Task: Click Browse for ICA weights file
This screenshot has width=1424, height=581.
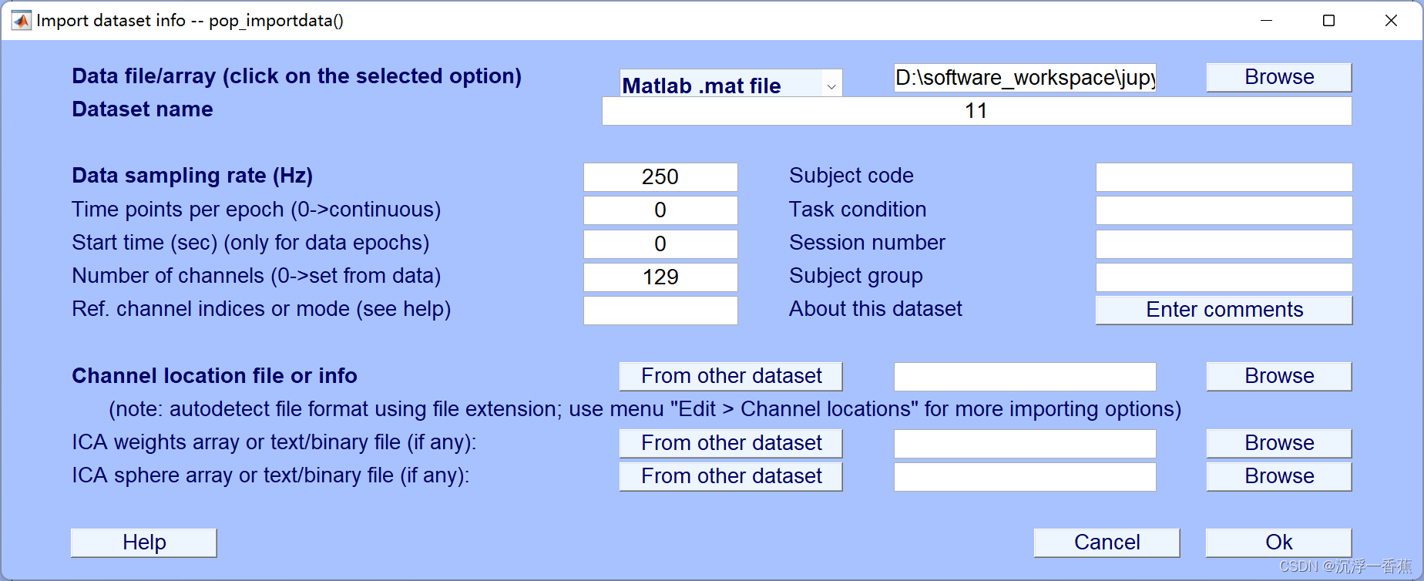Action: pos(1278,443)
